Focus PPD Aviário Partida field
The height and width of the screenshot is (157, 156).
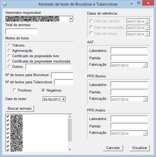129,126
